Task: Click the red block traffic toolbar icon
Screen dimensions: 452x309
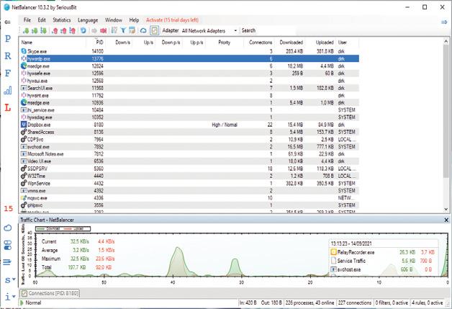Action: click(103, 30)
